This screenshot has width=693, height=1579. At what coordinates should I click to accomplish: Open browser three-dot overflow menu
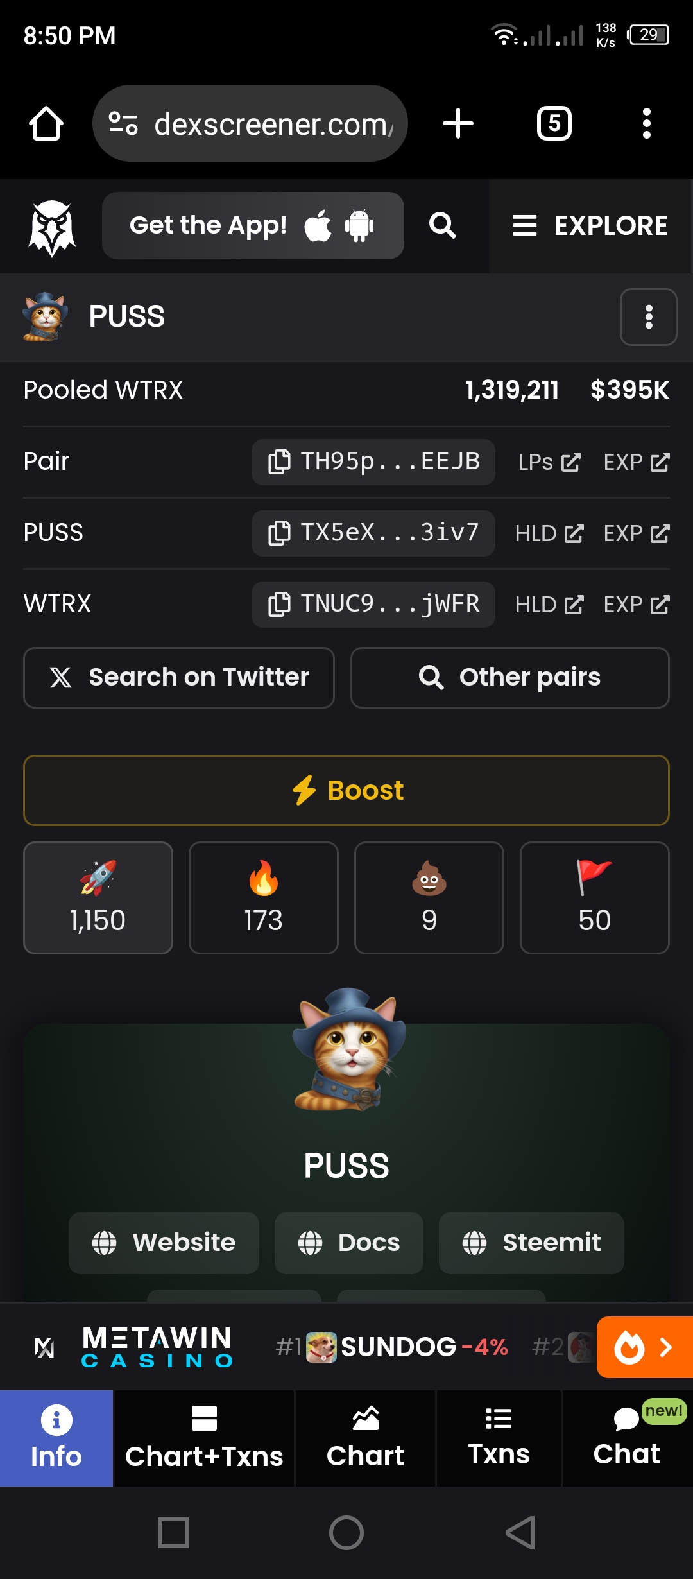coord(647,123)
